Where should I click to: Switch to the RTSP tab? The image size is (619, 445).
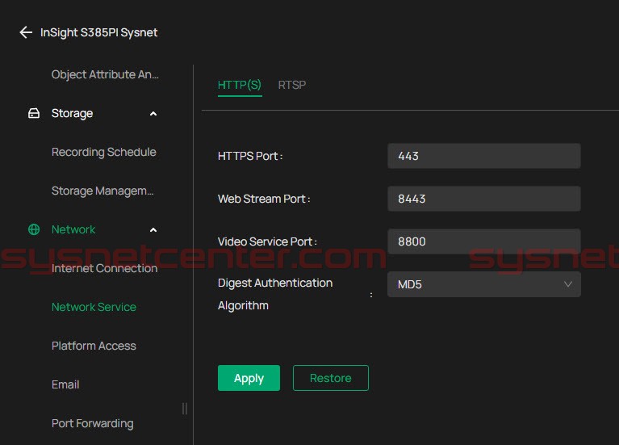click(x=291, y=85)
